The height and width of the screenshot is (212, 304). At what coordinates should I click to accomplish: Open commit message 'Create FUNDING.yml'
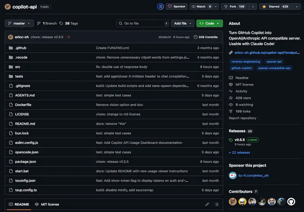[x=112, y=48]
